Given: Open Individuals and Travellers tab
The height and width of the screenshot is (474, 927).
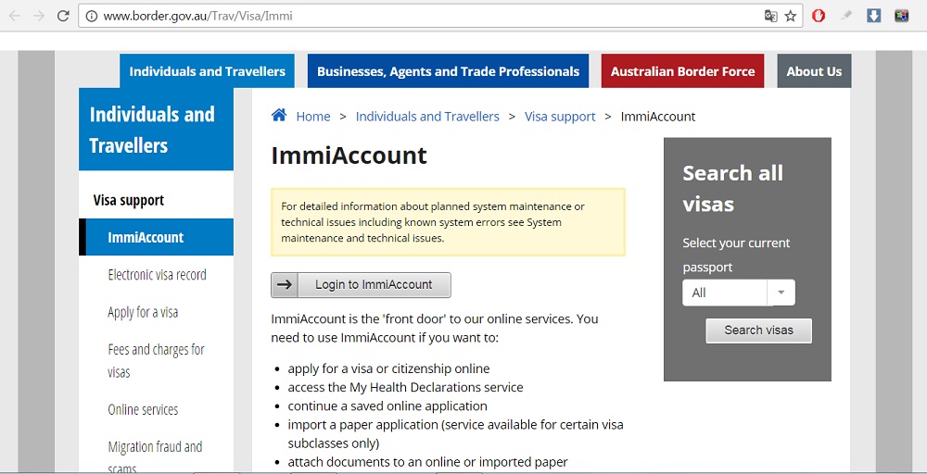Looking at the screenshot, I should tap(207, 71).
